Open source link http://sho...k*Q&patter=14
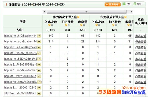This screenshot has width=148, height=97. (20, 36)
